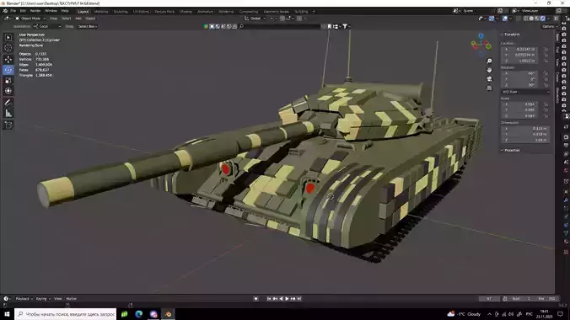570x320 pixels.
Task: Toggle snapping magnet
Action: click(x=282, y=19)
